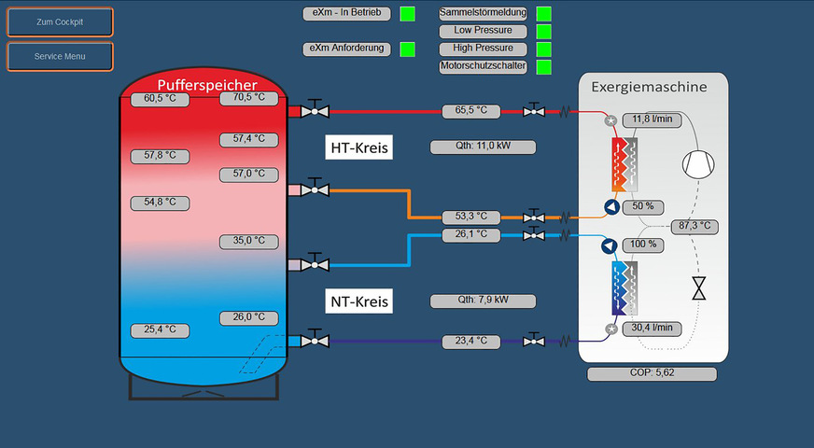
Task: Select the pump icon beside 100 %
Action: pos(610,245)
